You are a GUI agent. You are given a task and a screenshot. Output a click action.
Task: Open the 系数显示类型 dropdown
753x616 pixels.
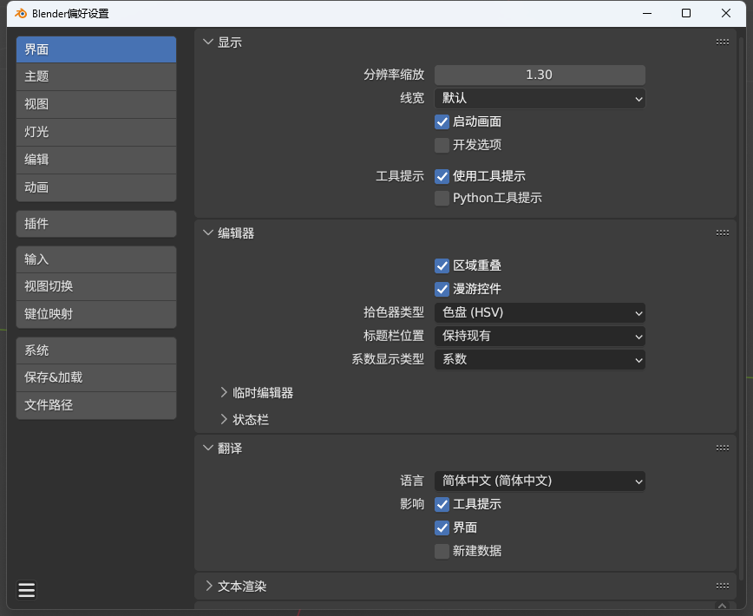pos(540,359)
